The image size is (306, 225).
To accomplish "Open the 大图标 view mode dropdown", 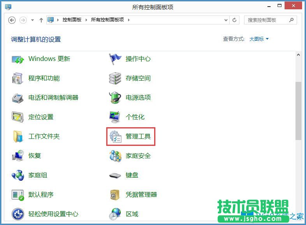I will [x=259, y=39].
